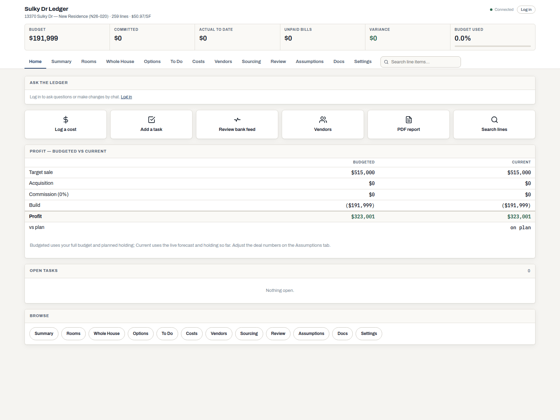Image resolution: width=560 pixels, height=420 pixels.
Task: Click the Log in button at top right
Action: pos(526,10)
